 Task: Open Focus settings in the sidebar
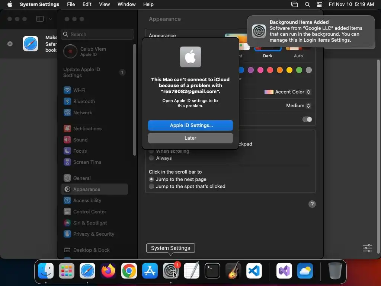[x=95, y=151]
